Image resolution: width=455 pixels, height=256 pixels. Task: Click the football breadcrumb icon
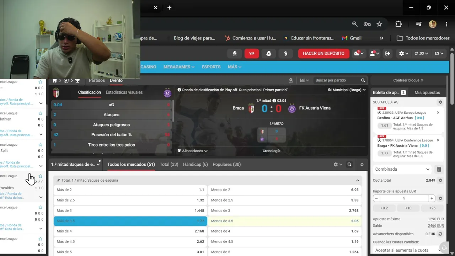[x=66, y=81]
